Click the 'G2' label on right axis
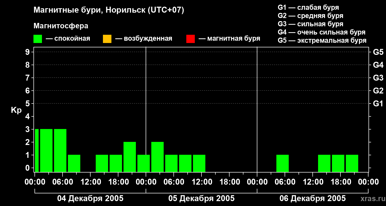 (378, 91)
